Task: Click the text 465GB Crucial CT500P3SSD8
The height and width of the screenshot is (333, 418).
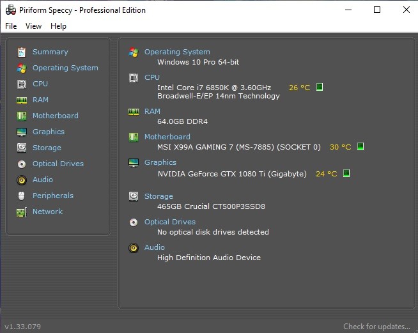Action: pyautogui.click(x=211, y=206)
